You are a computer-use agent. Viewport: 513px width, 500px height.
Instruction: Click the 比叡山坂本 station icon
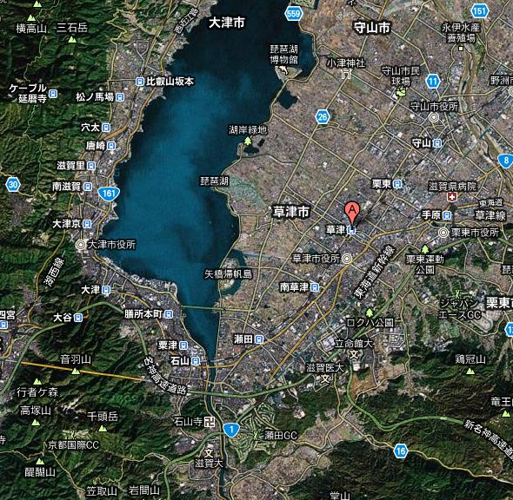click(140, 82)
